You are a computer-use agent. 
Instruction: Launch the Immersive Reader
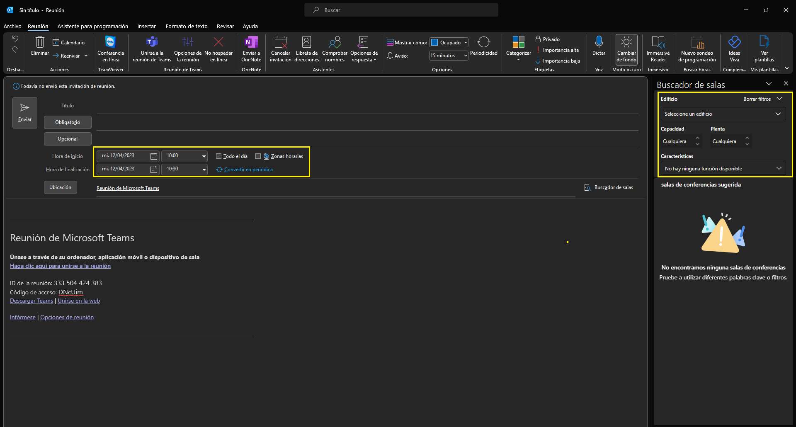[x=658, y=49]
